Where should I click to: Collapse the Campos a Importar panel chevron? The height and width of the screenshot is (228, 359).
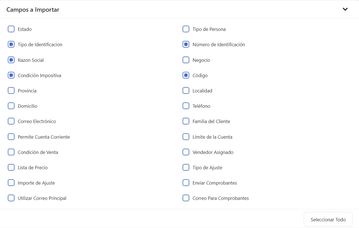[345, 9]
